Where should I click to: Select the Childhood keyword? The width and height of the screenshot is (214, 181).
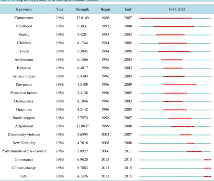coord(24,26)
